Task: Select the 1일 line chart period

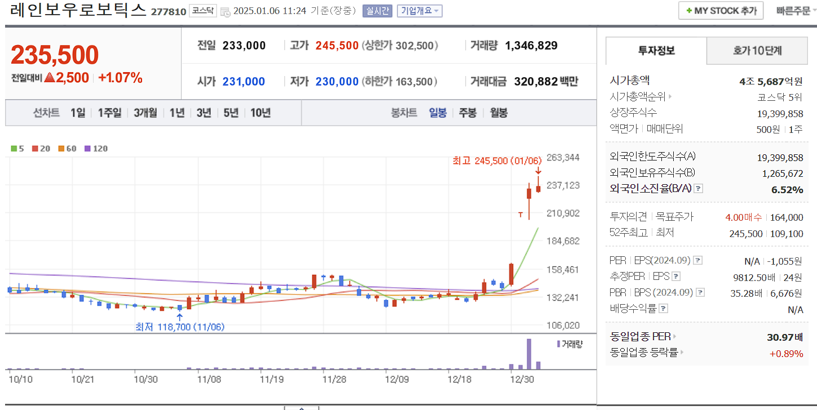Action: pos(78,113)
